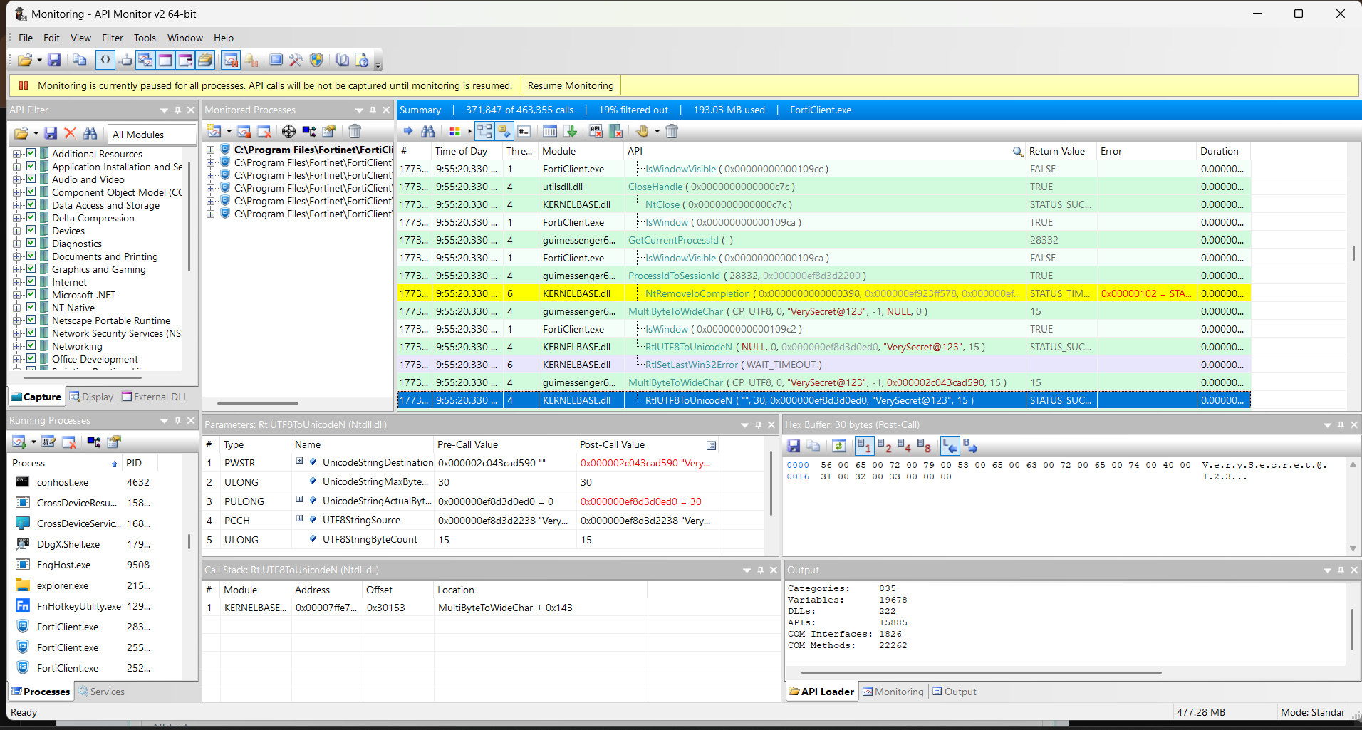Click the trash icon in Summary toolbar
The image size is (1362, 730).
(x=672, y=131)
